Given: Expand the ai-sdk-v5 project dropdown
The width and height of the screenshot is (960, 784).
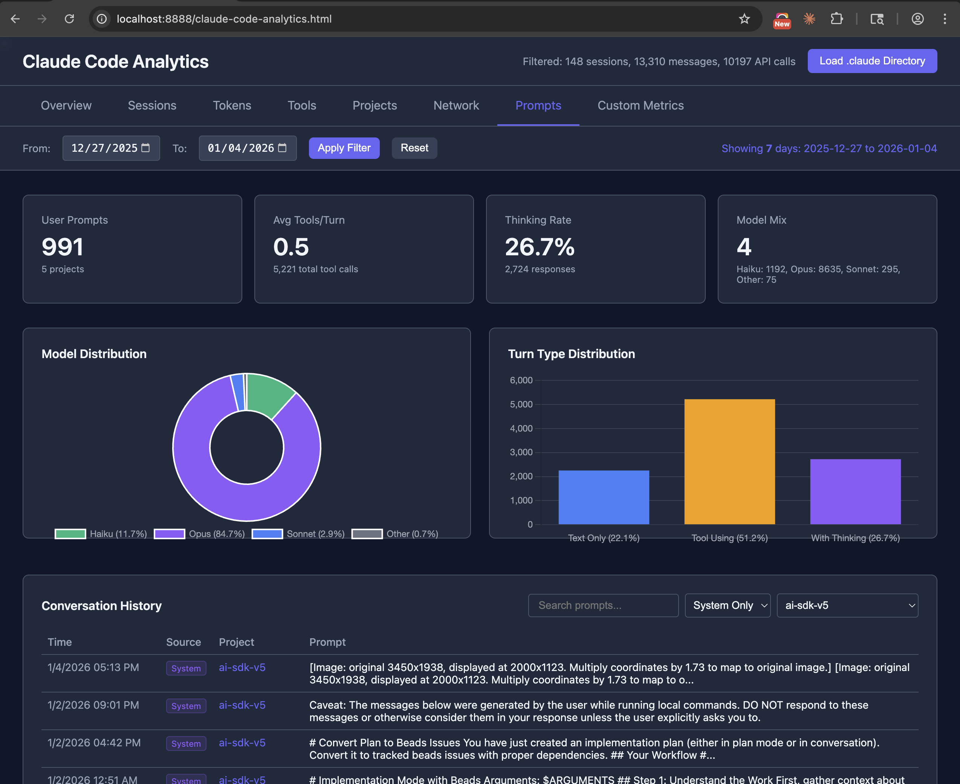Looking at the screenshot, I should [847, 605].
